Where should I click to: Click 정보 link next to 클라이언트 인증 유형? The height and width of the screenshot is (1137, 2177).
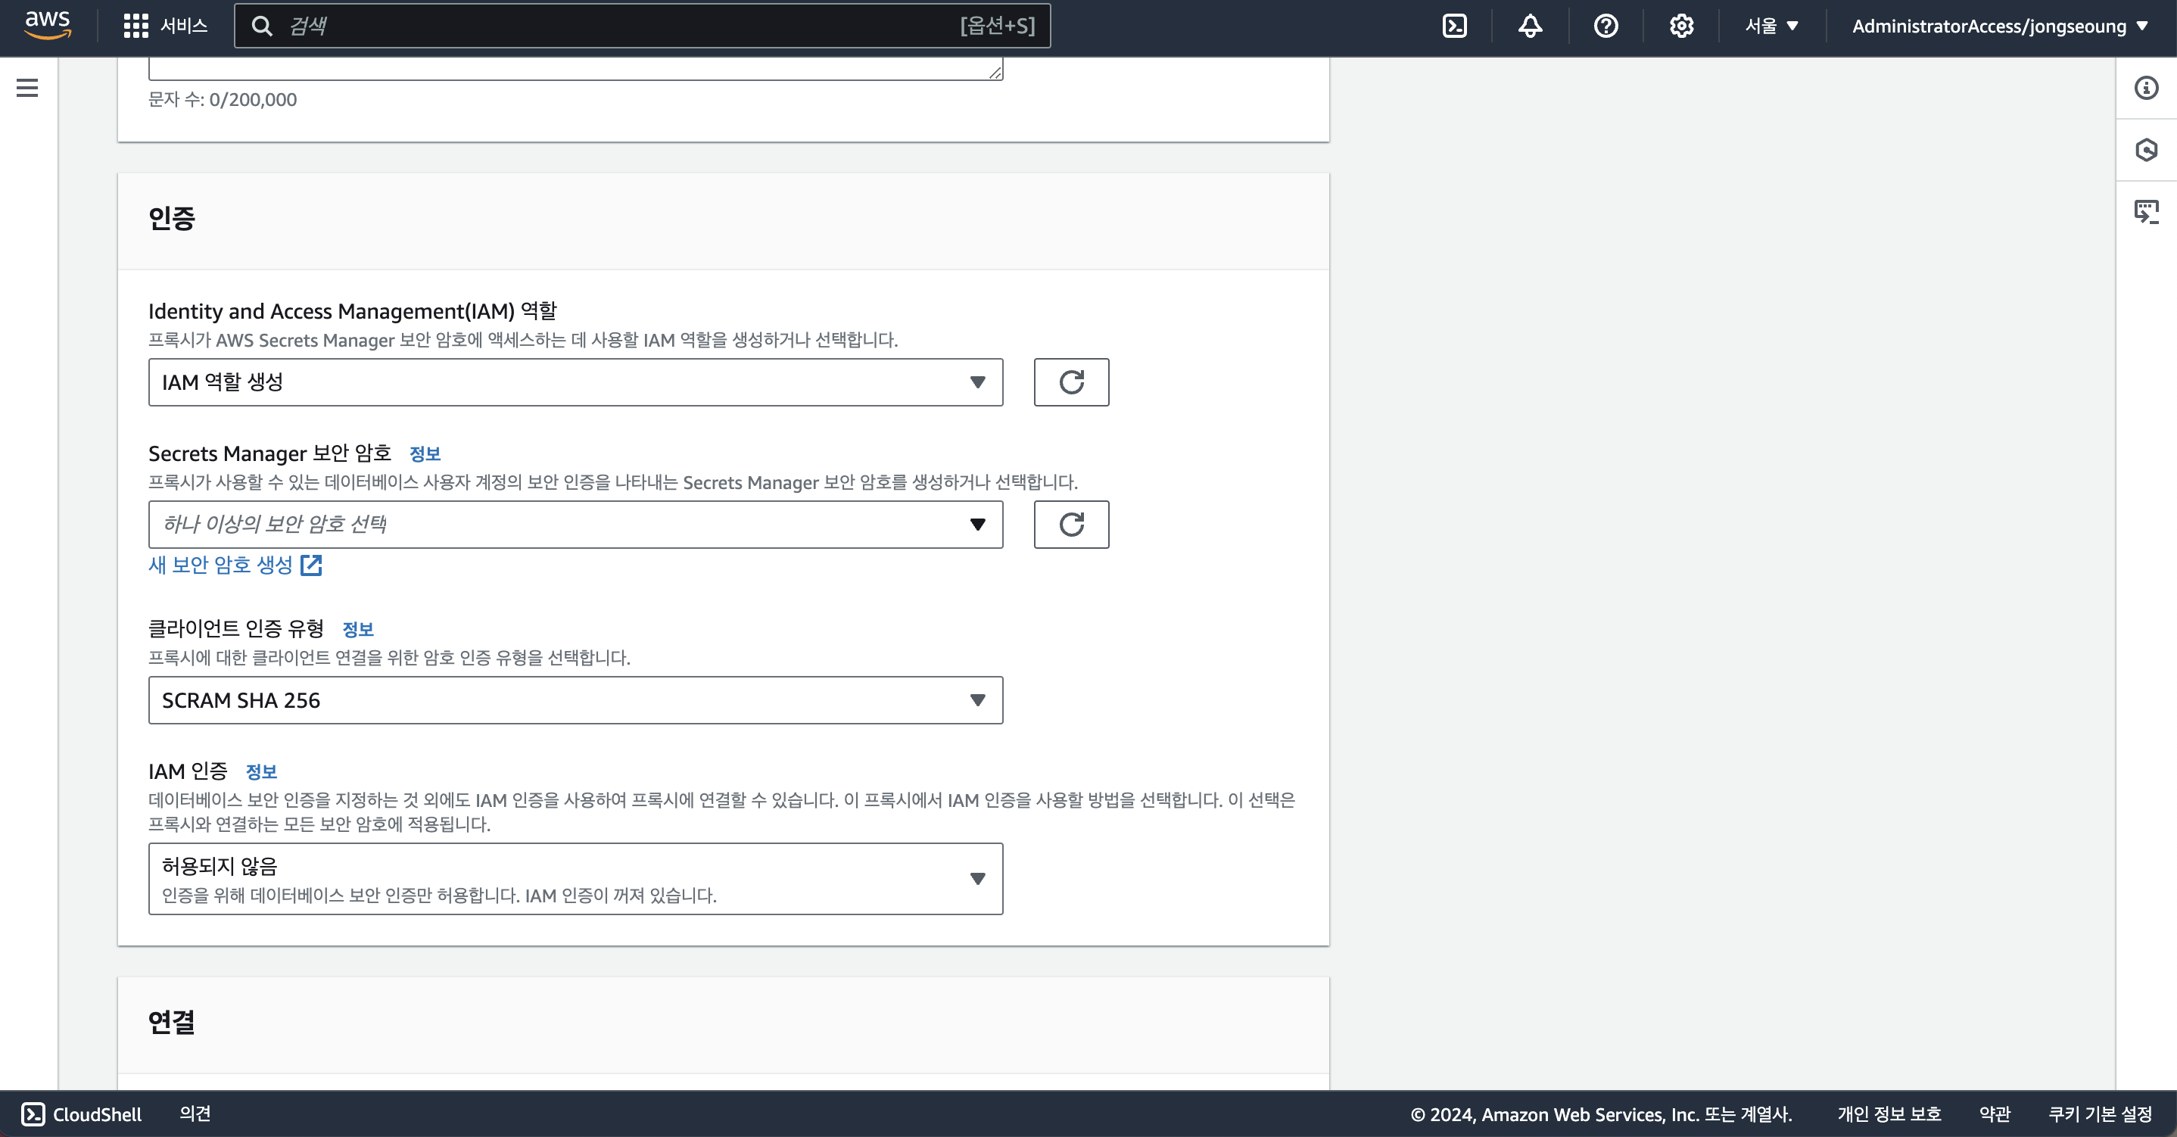(x=357, y=629)
